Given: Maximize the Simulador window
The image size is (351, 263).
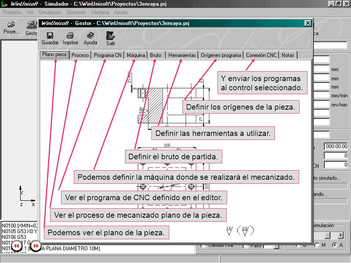Looking at the screenshot, I should coord(338,4).
